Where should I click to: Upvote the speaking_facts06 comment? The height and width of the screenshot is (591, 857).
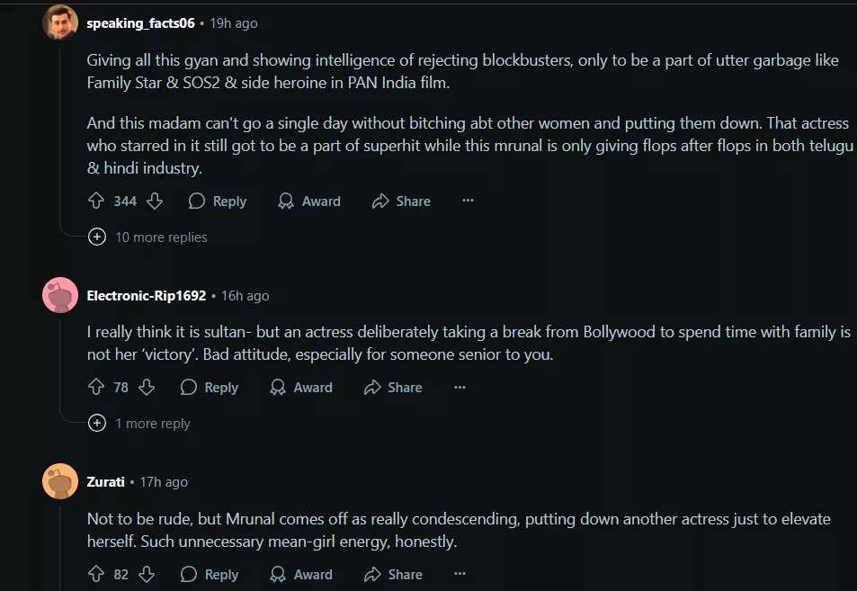tap(96, 201)
